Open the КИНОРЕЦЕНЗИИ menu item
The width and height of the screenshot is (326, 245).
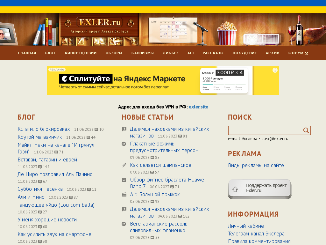81,53
